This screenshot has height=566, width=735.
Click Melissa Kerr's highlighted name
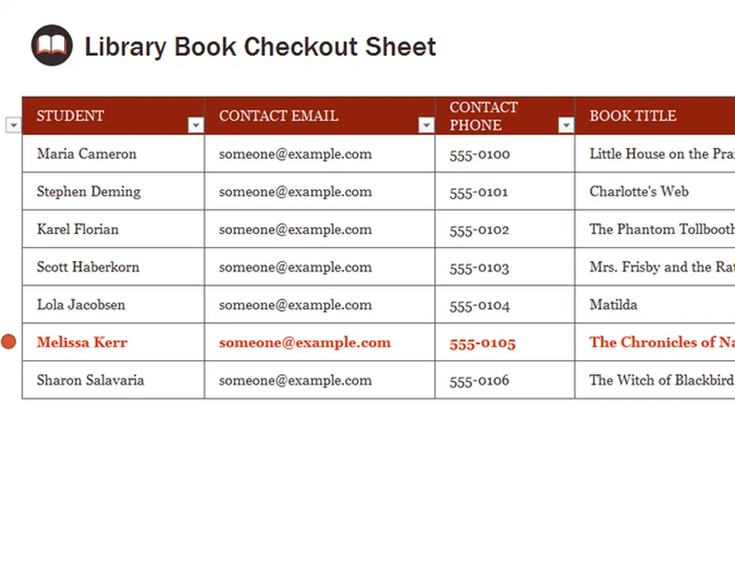click(82, 342)
